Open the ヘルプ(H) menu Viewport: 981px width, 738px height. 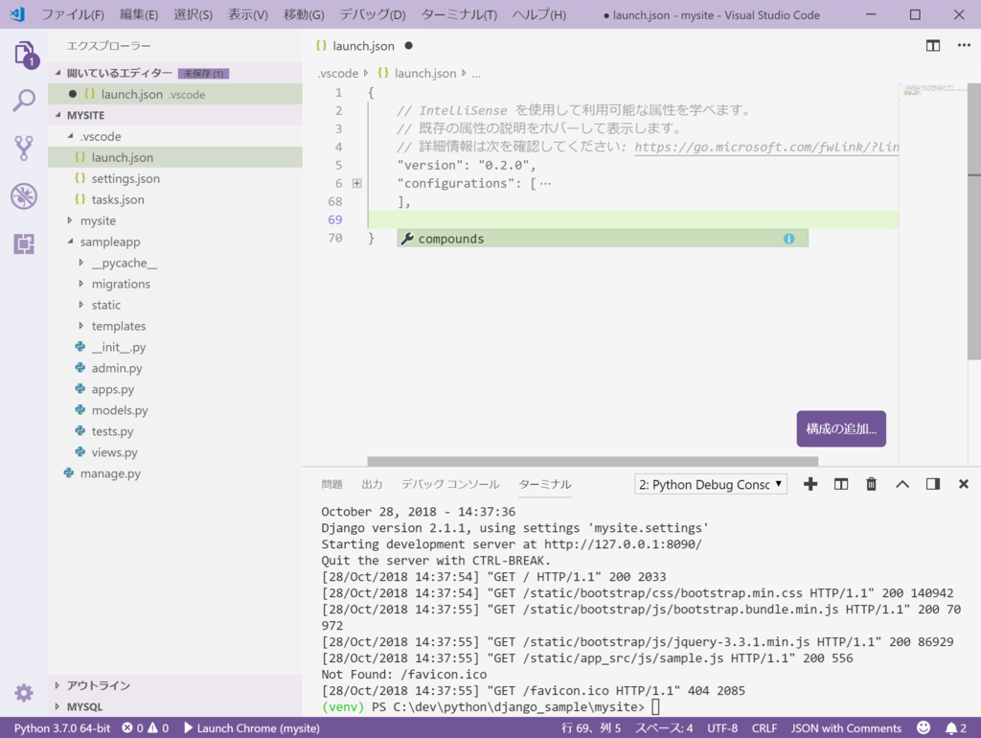[539, 14]
